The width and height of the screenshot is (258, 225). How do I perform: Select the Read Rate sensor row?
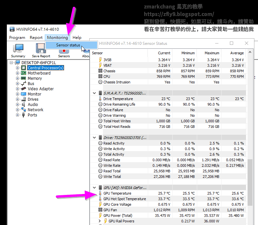pos(168,160)
